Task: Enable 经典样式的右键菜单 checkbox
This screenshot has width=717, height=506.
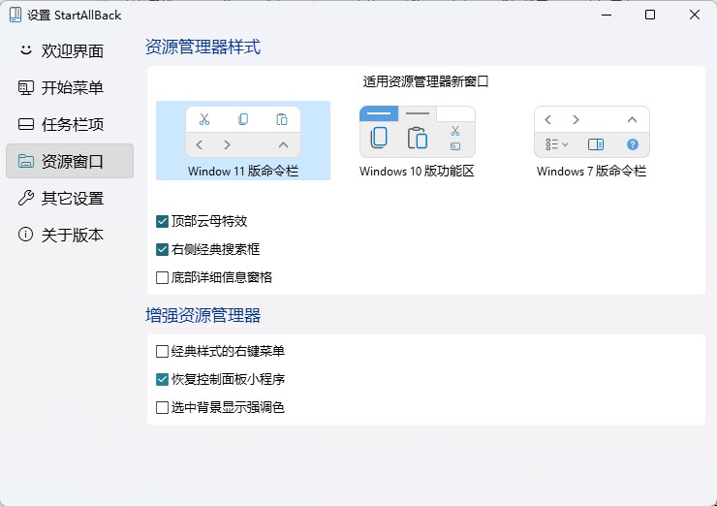Action: (163, 351)
